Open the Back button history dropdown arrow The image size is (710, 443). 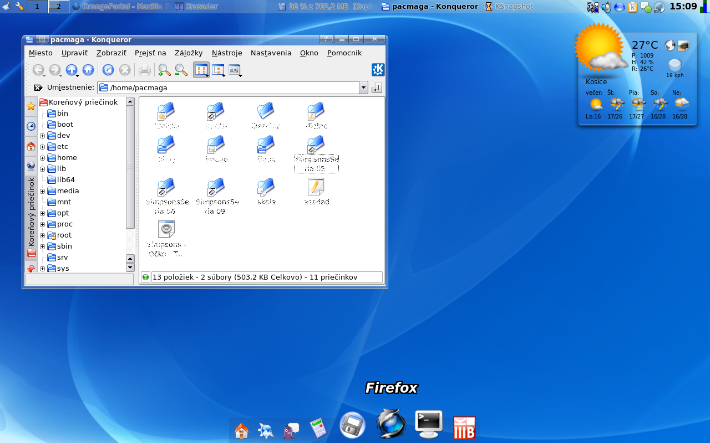coord(44,75)
